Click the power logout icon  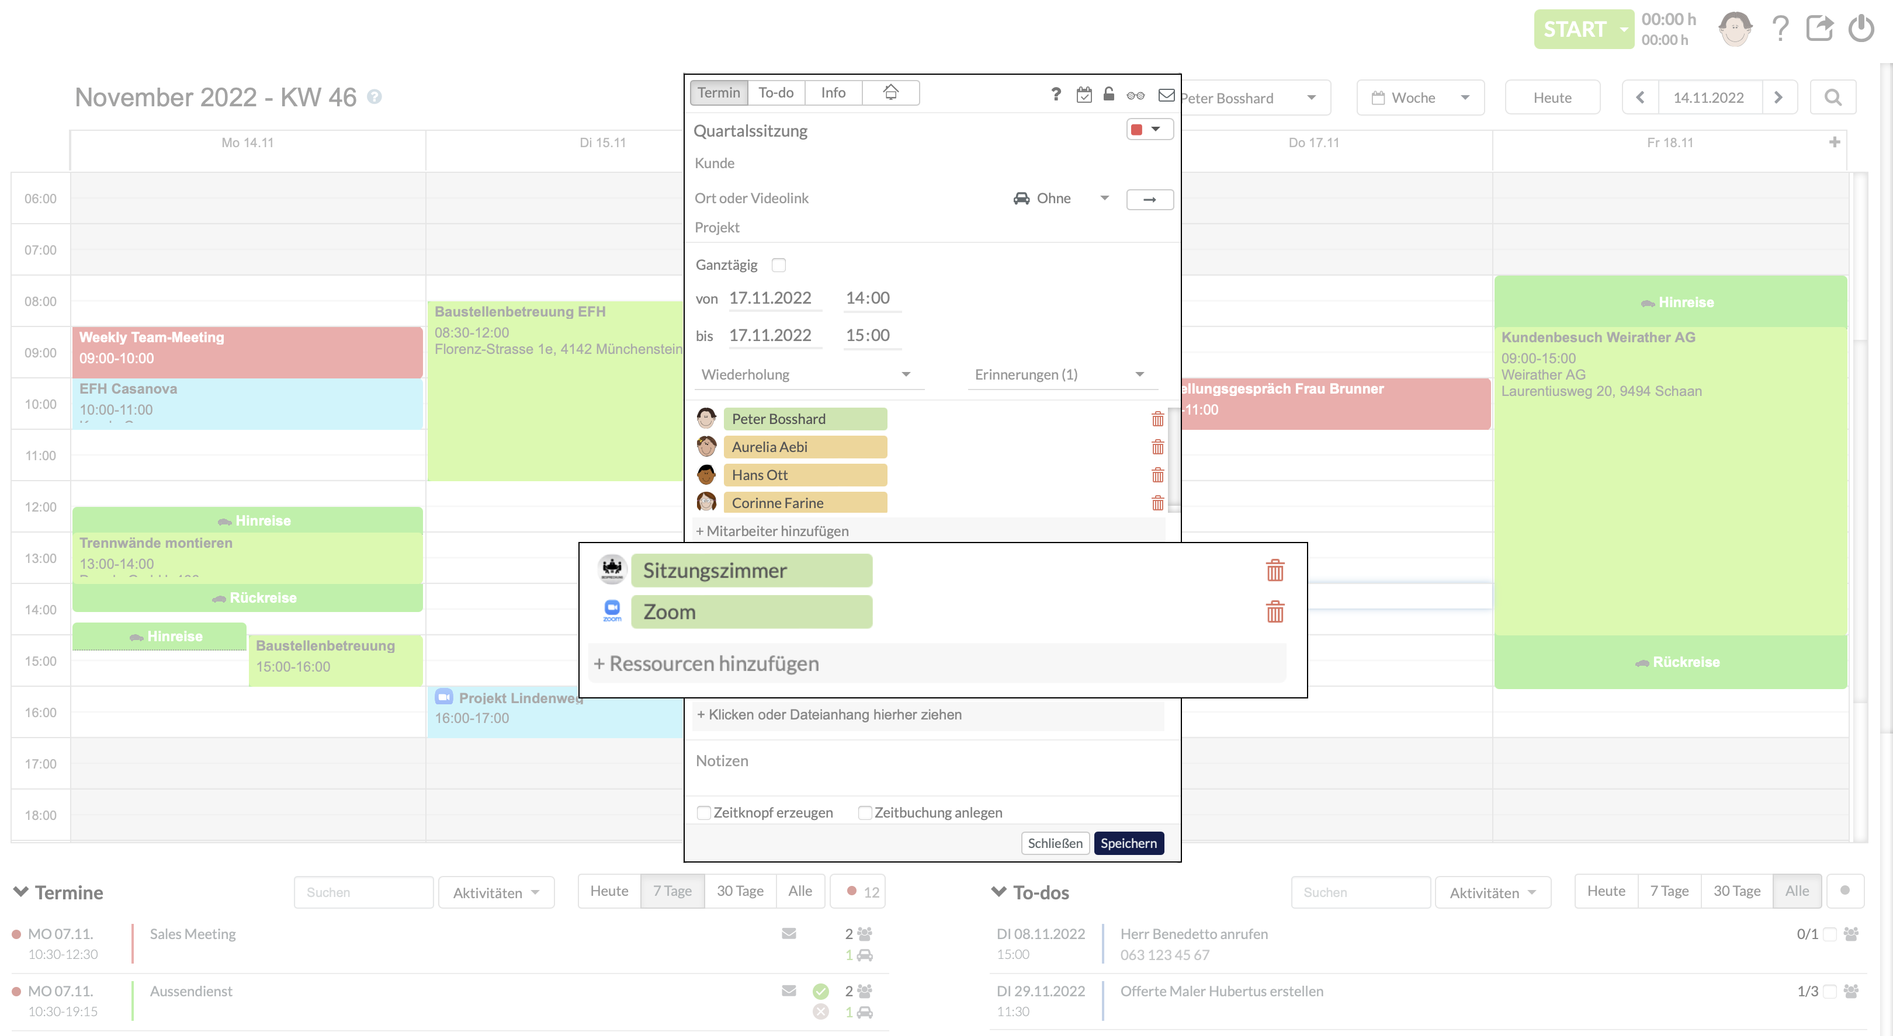pos(1861,29)
